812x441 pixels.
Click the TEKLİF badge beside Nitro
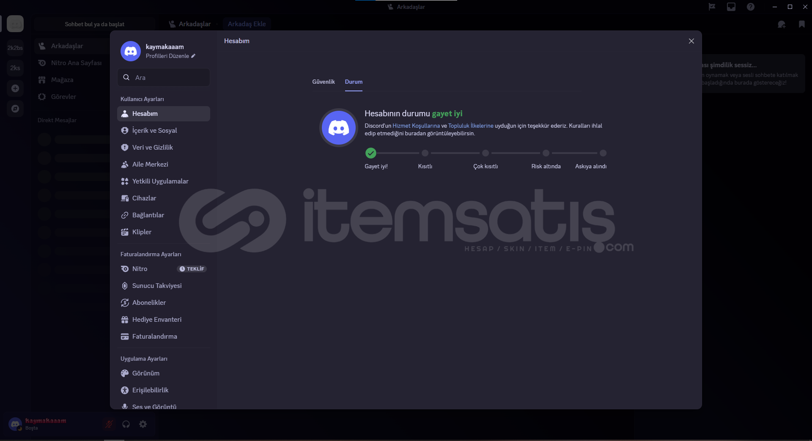(192, 269)
